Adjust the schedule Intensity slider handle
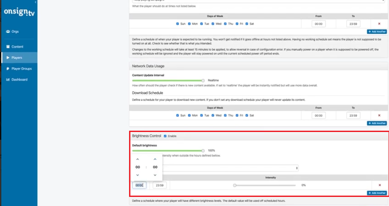Screen dimensions: 389x206 point(235,185)
